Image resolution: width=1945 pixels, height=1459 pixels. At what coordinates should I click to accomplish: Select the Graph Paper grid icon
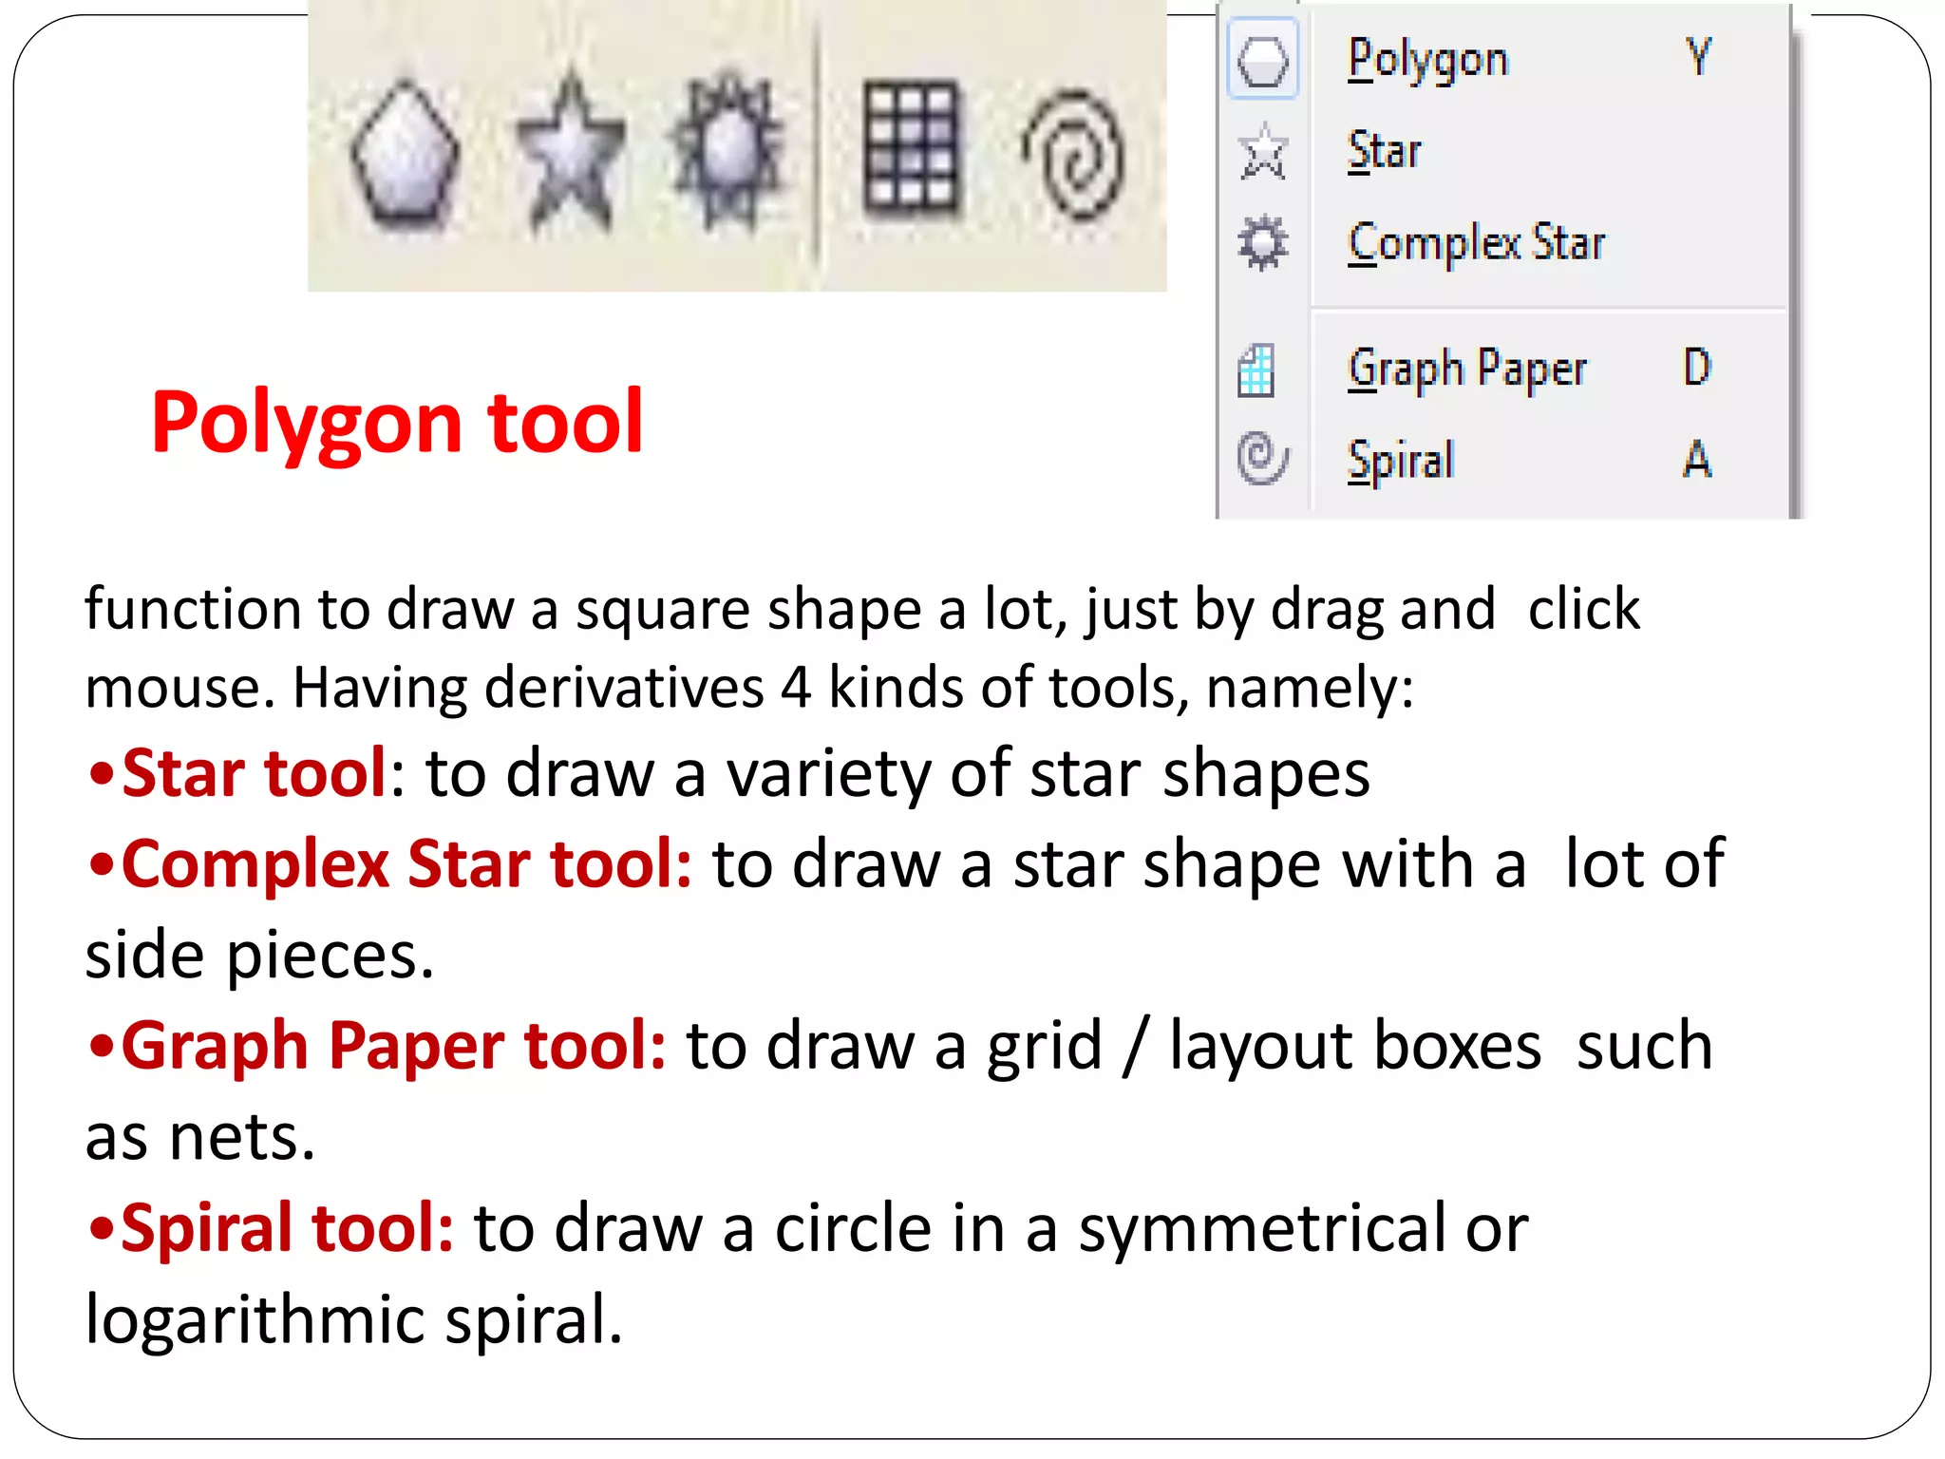pyautogui.click(x=910, y=147)
